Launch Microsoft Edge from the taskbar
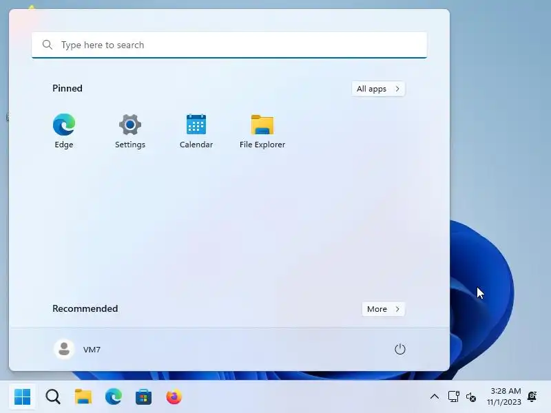The height and width of the screenshot is (413, 551). (x=114, y=397)
